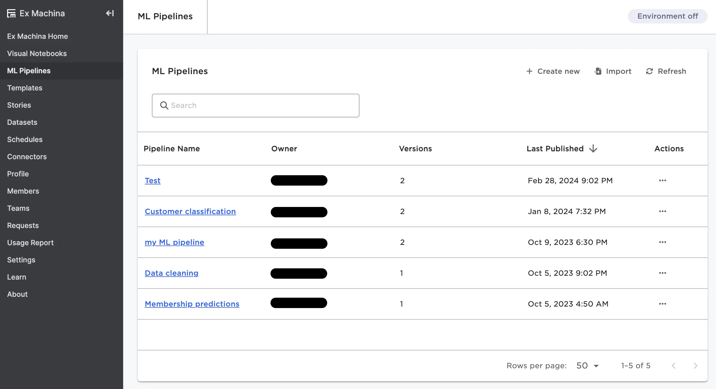Open actions menu for Test pipeline
Viewport: 716px width, 389px height.
[x=662, y=181]
